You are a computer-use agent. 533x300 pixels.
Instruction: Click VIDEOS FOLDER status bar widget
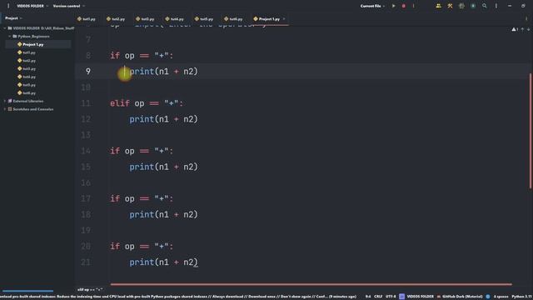[416, 297]
